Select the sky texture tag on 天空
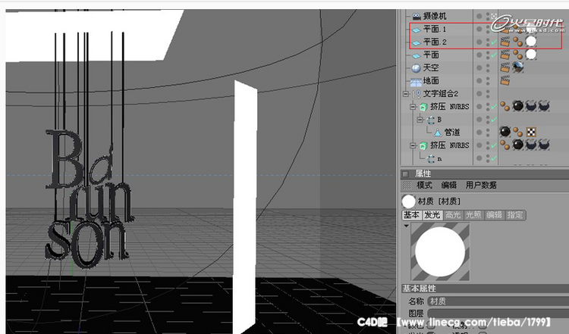 click(x=518, y=67)
